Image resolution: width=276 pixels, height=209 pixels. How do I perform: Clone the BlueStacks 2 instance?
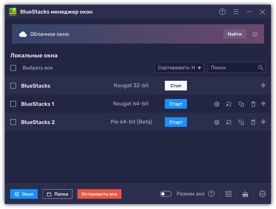click(x=241, y=122)
